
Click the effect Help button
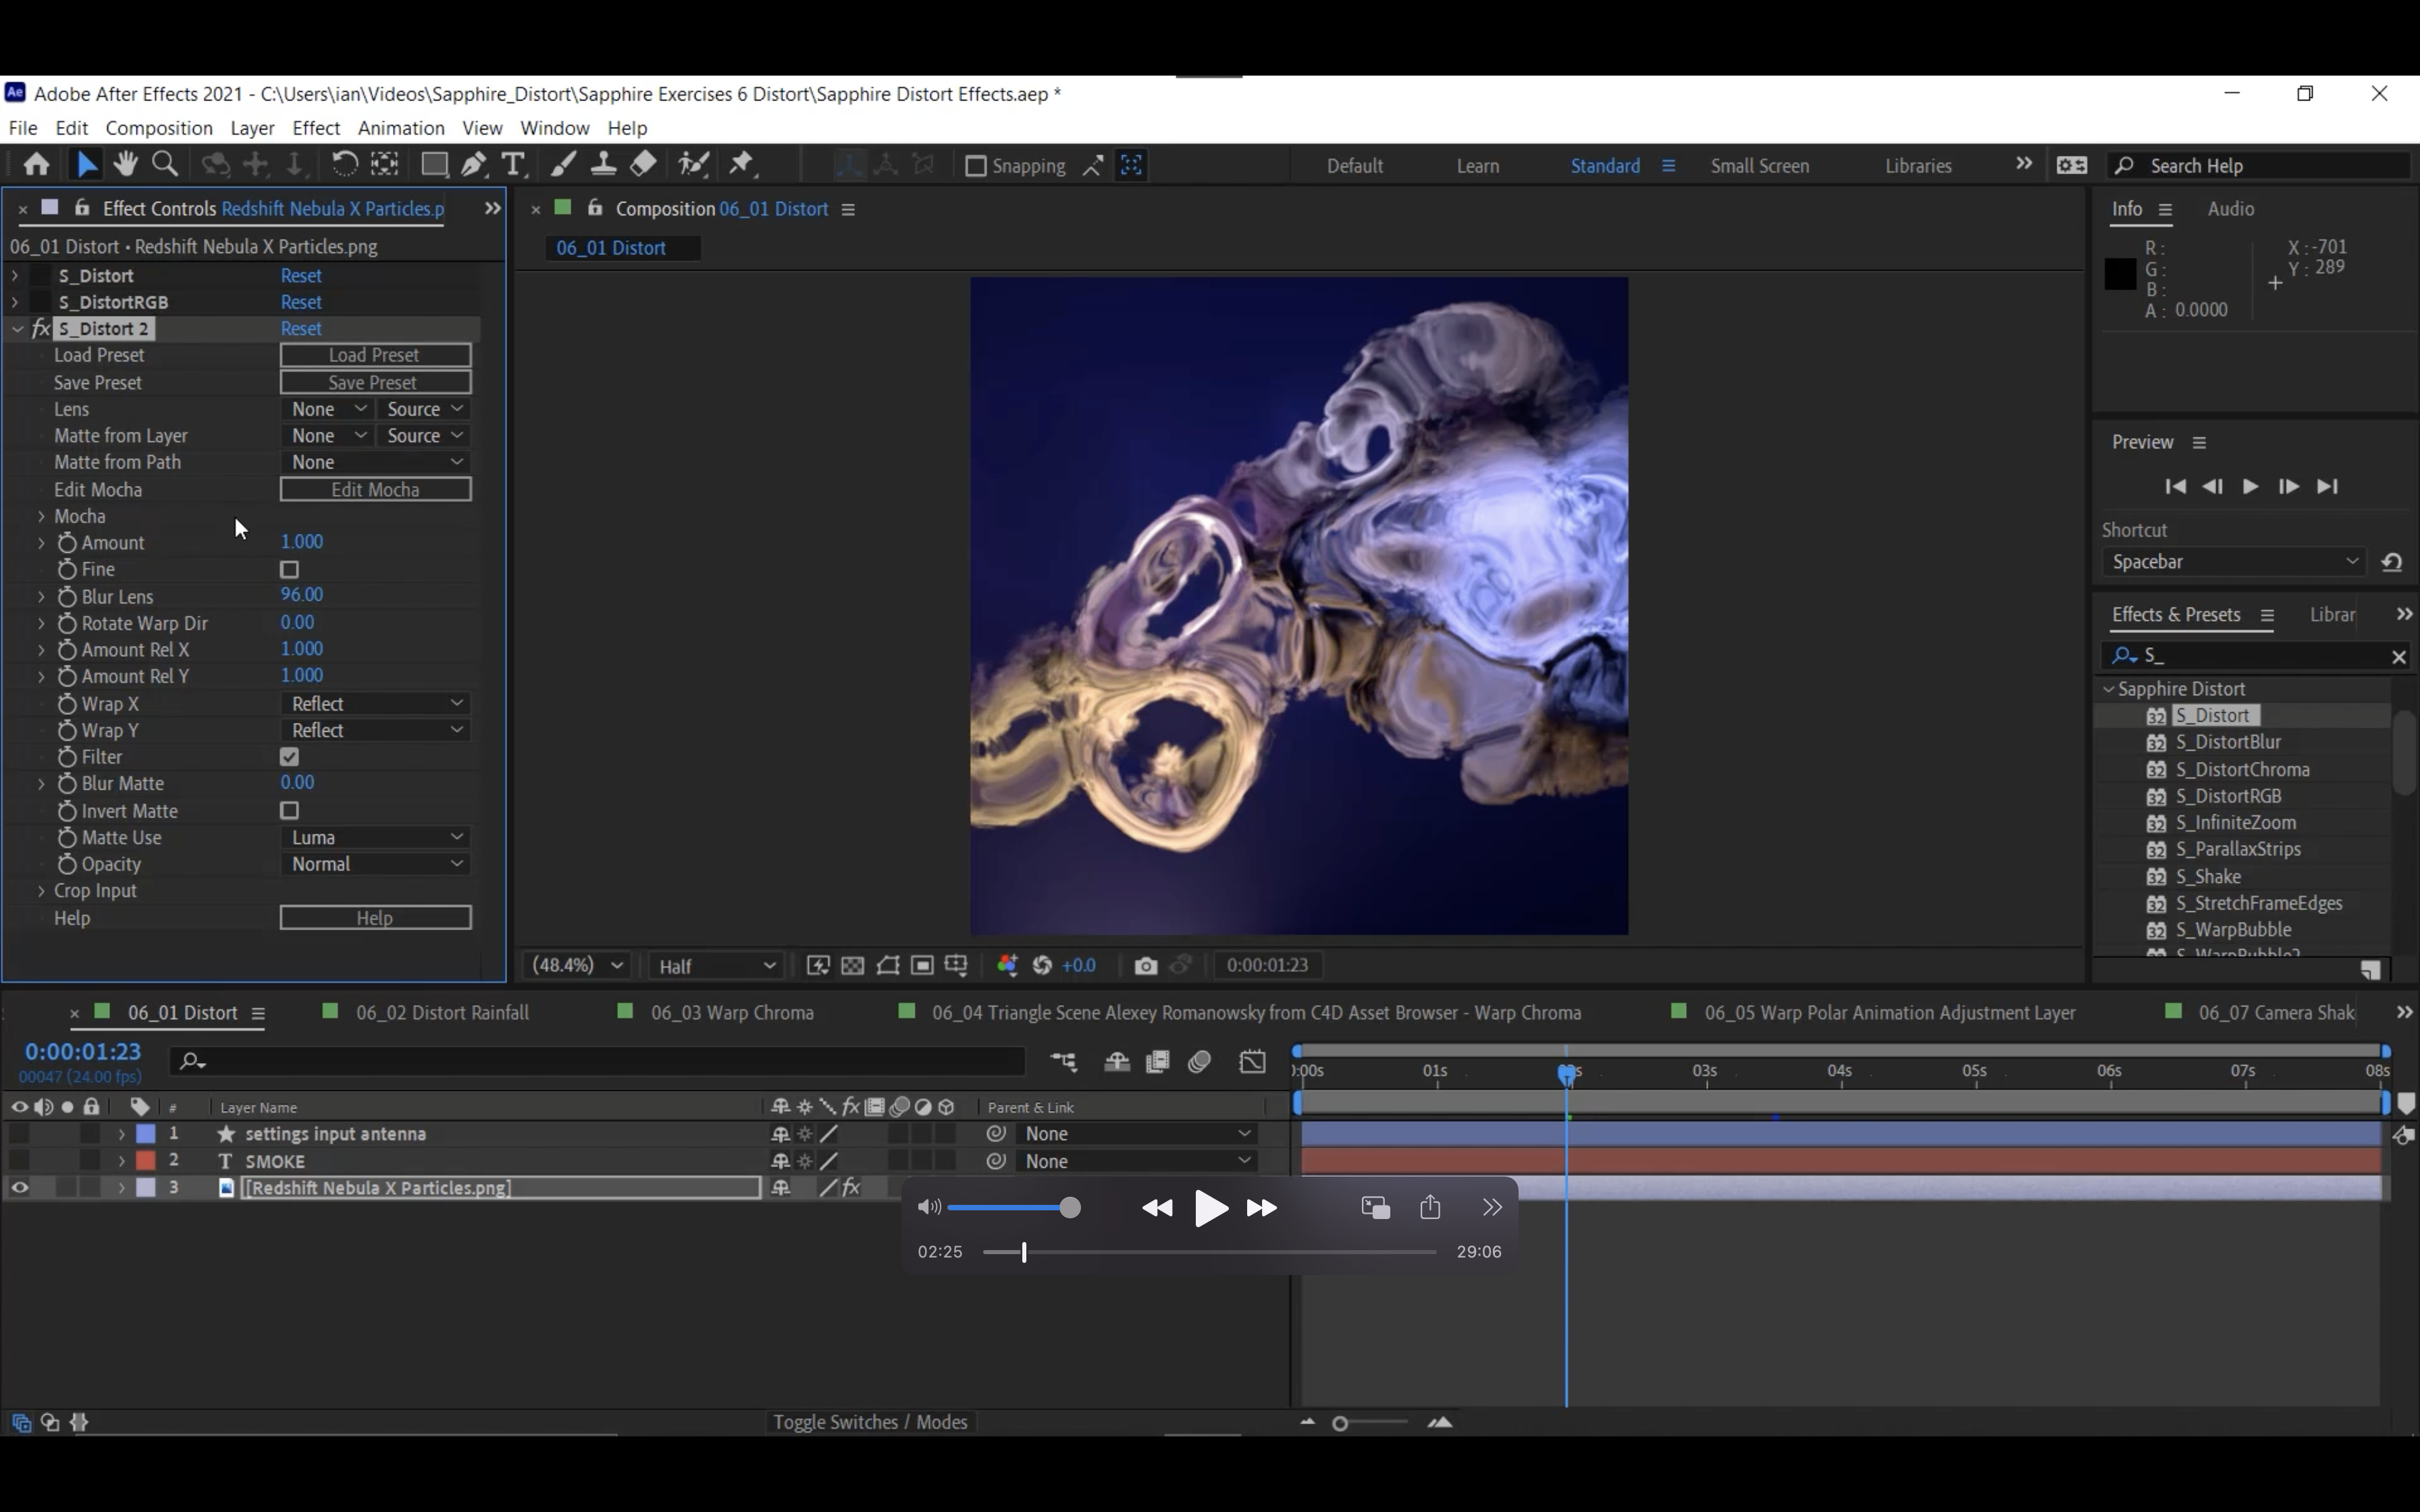click(375, 918)
